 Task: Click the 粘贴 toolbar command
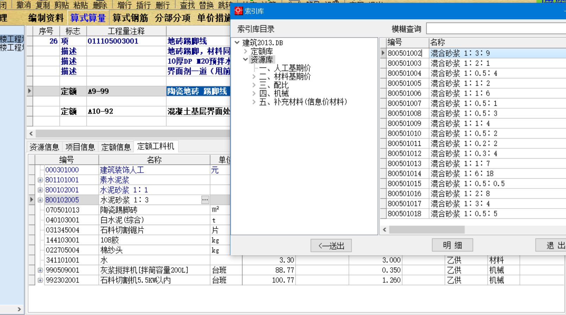(x=81, y=5)
